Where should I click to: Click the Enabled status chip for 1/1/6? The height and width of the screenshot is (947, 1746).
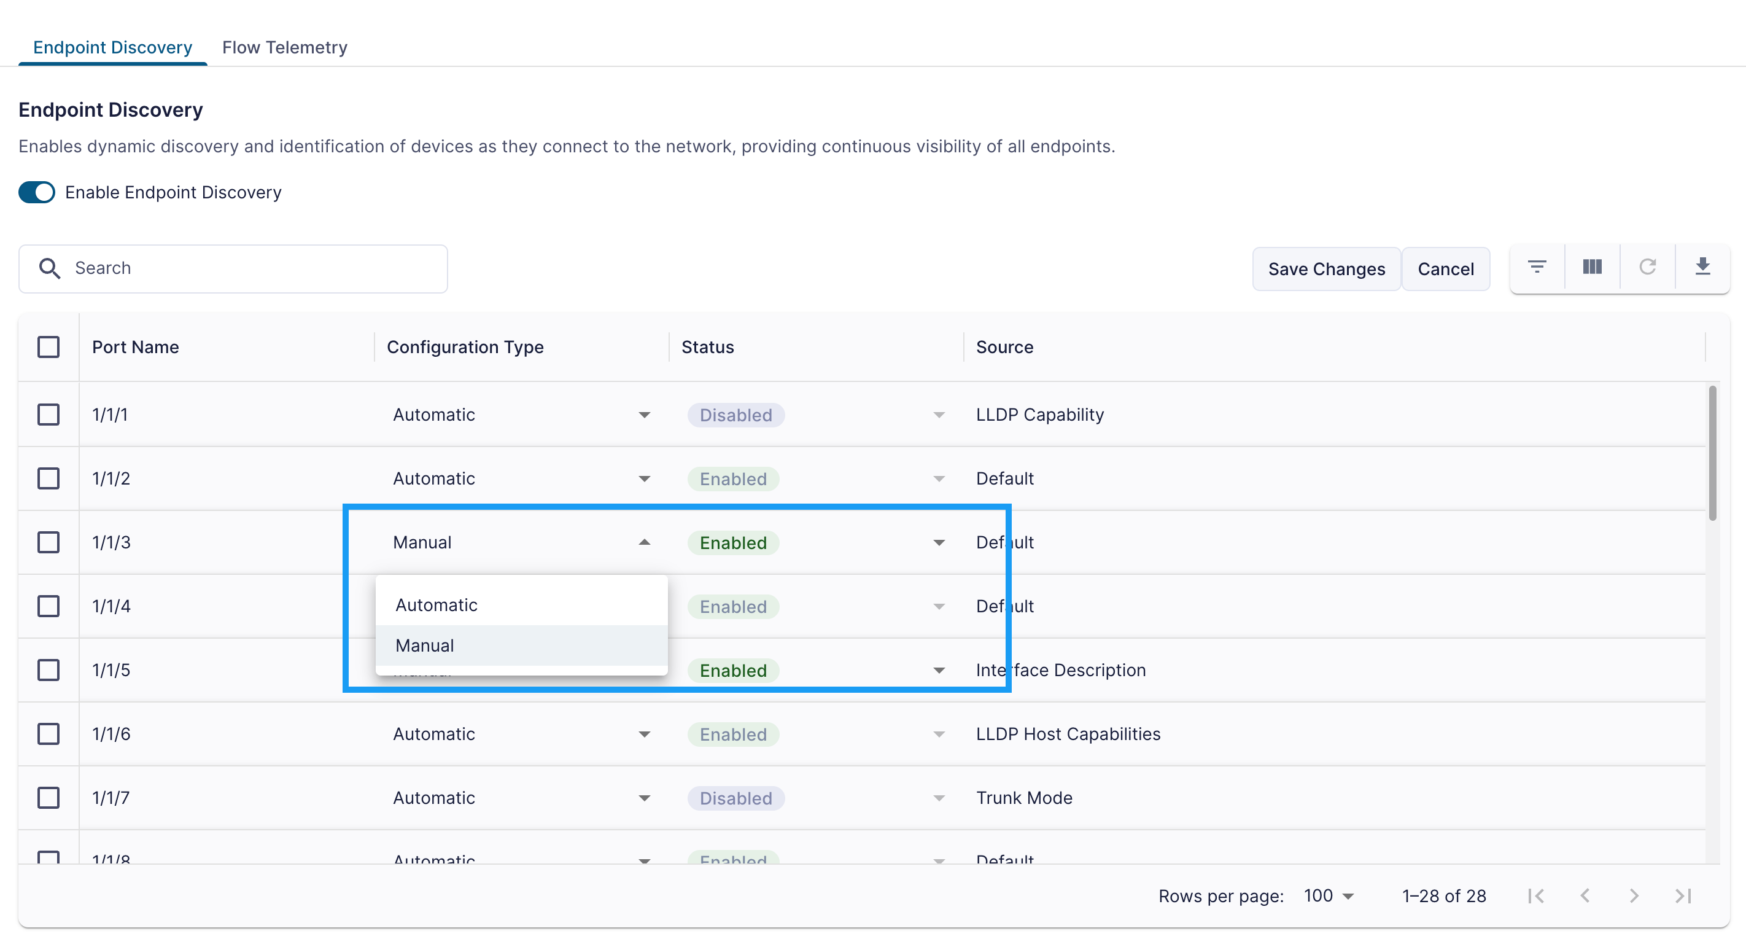(x=734, y=735)
